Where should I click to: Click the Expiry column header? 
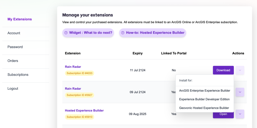coord(138,53)
